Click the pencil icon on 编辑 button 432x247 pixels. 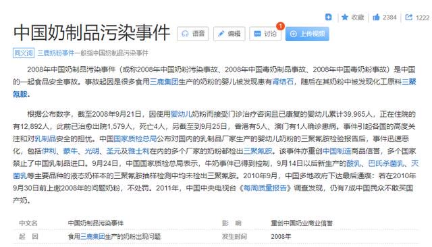(221, 34)
